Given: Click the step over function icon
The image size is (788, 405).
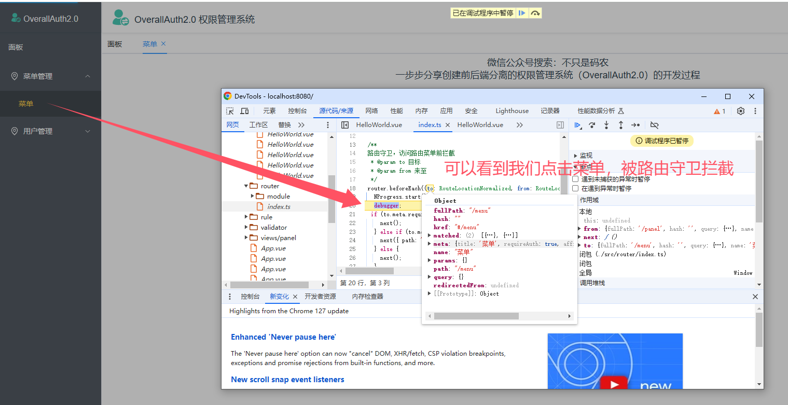Looking at the screenshot, I should click(x=592, y=125).
